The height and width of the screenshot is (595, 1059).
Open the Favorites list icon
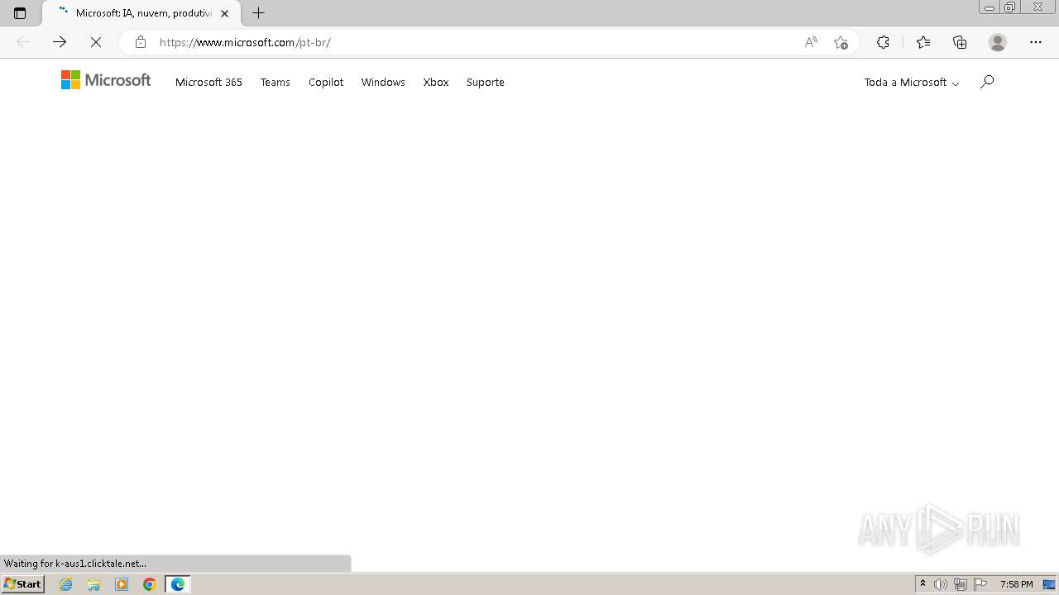[923, 42]
